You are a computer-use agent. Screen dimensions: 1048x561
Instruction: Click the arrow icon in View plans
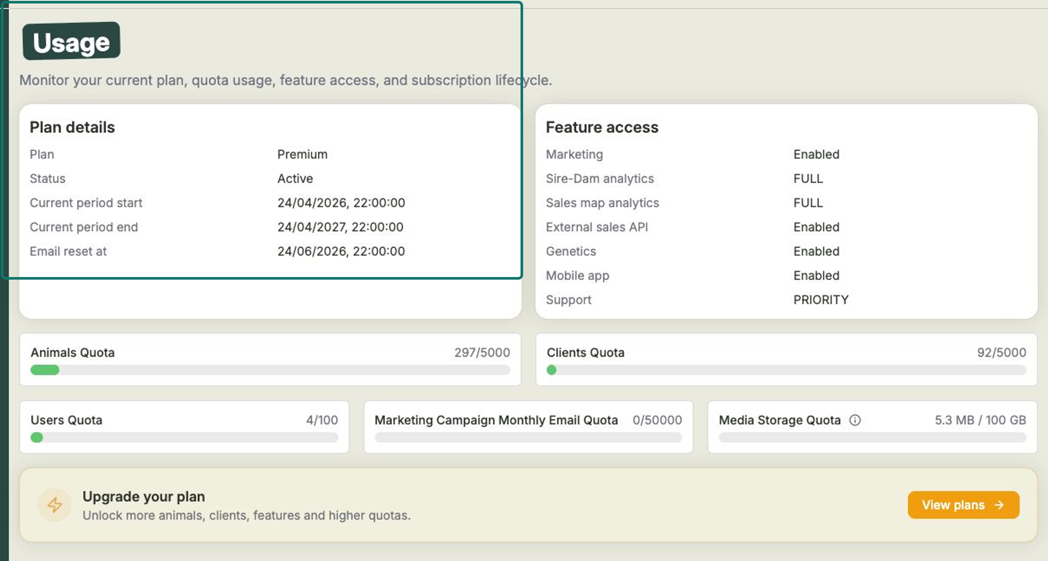coord(999,505)
